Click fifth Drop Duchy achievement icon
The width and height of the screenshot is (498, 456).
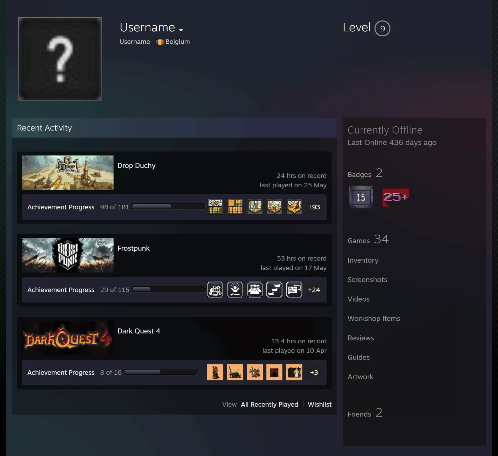pyautogui.click(x=294, y=207)
